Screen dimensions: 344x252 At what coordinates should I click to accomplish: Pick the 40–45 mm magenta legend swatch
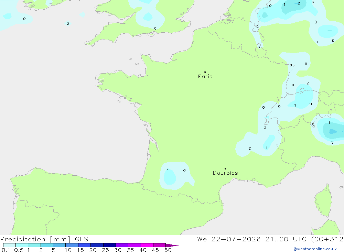coord(147,245)
